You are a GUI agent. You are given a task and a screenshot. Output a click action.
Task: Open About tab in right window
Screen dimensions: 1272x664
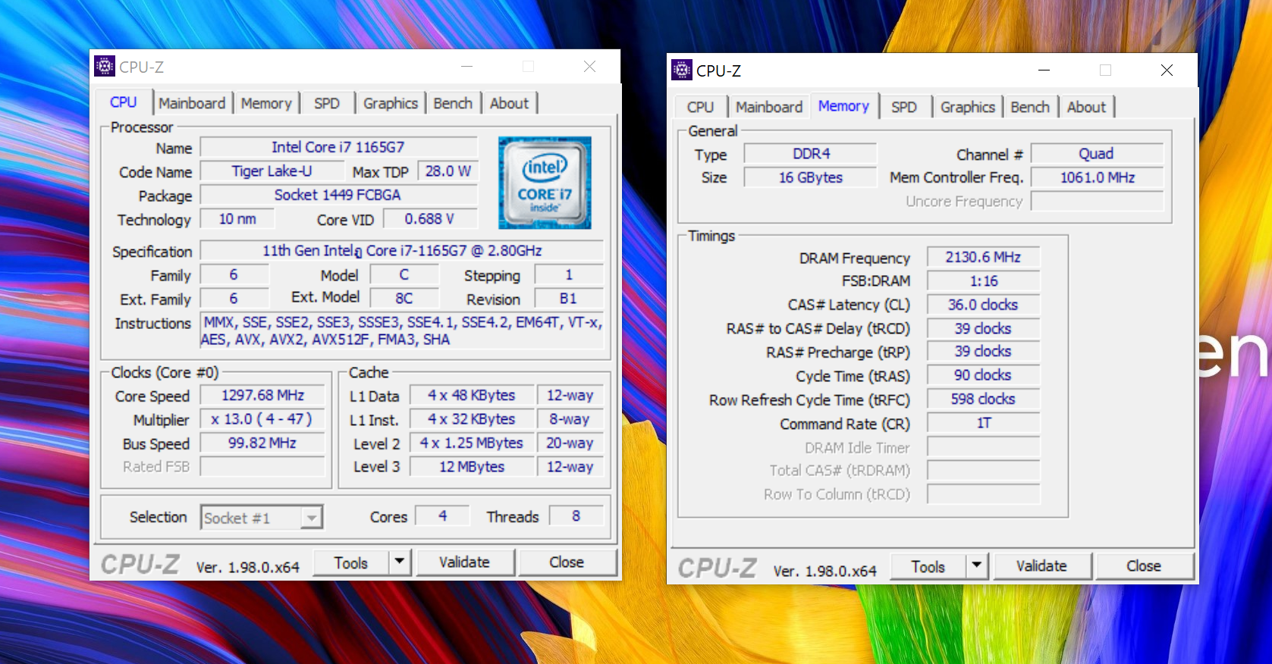click(x=1087, y=107)
